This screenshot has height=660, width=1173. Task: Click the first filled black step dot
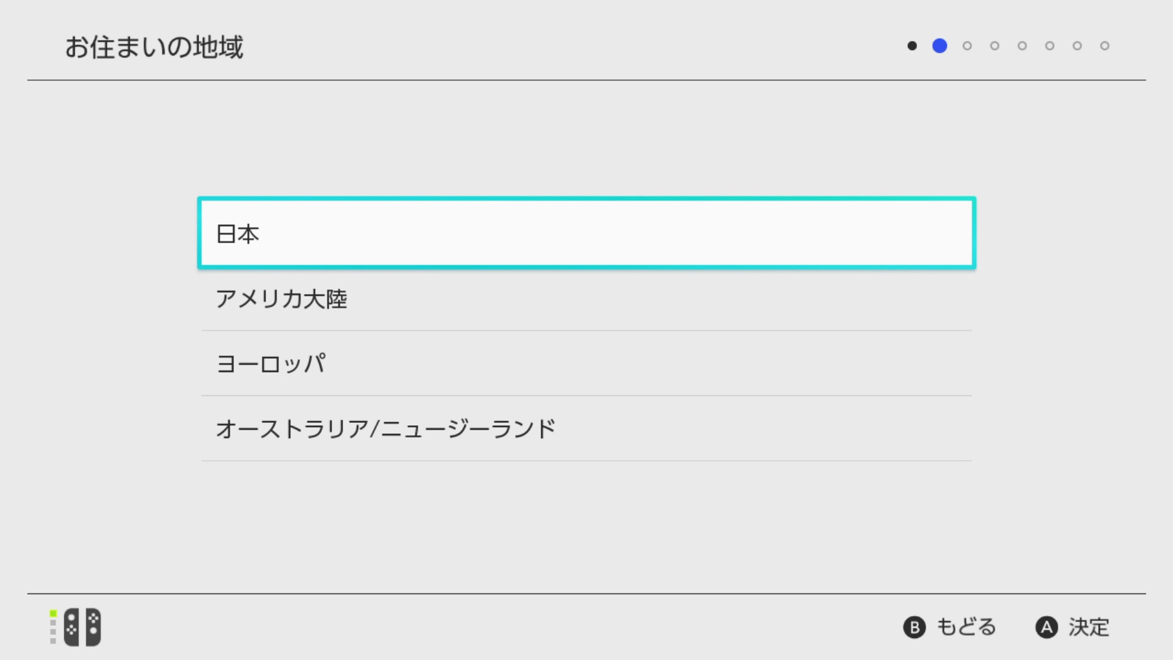(x=912, y=46)
